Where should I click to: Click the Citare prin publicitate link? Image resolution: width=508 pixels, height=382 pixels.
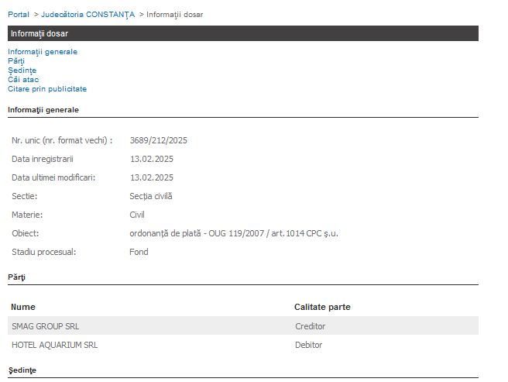click(47, 89)
